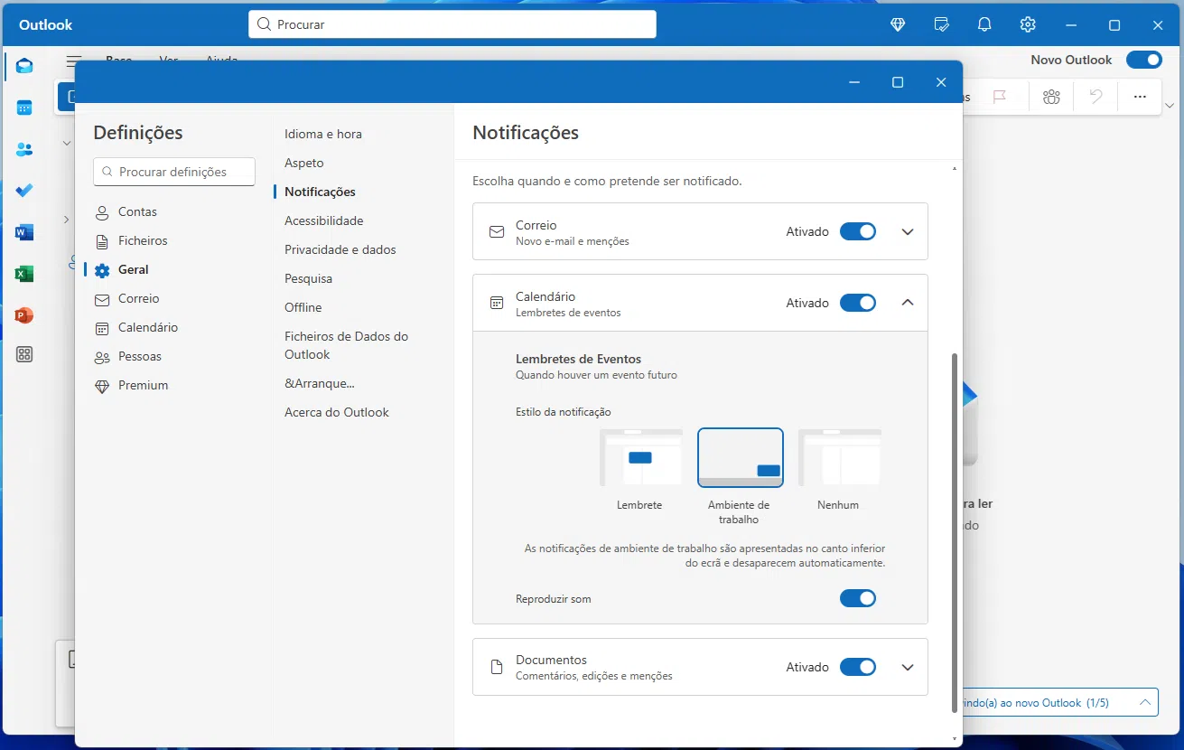Expand the Documentos notification section
Screen dimensions: 1184x750
pyautogui.click(x=908, y=667)
